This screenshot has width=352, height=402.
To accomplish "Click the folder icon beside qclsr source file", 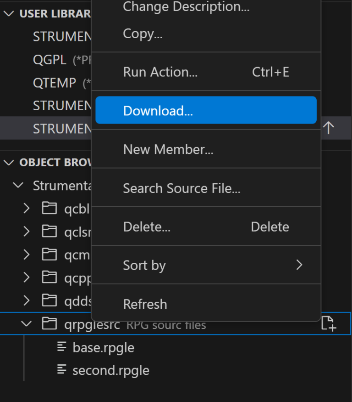I will point(49,232).
